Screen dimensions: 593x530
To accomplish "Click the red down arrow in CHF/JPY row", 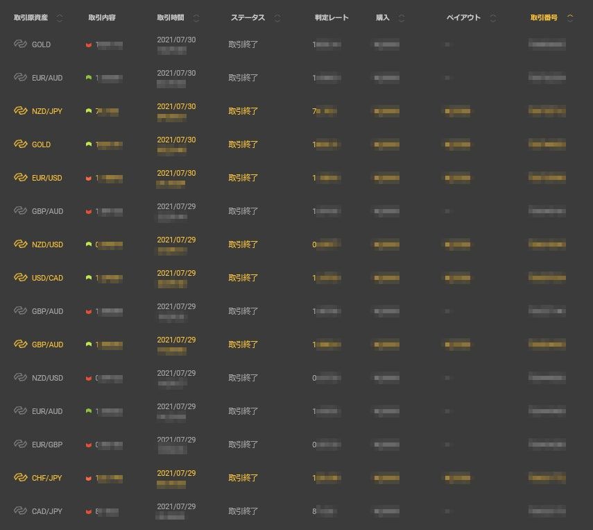I will coord(89,479).
